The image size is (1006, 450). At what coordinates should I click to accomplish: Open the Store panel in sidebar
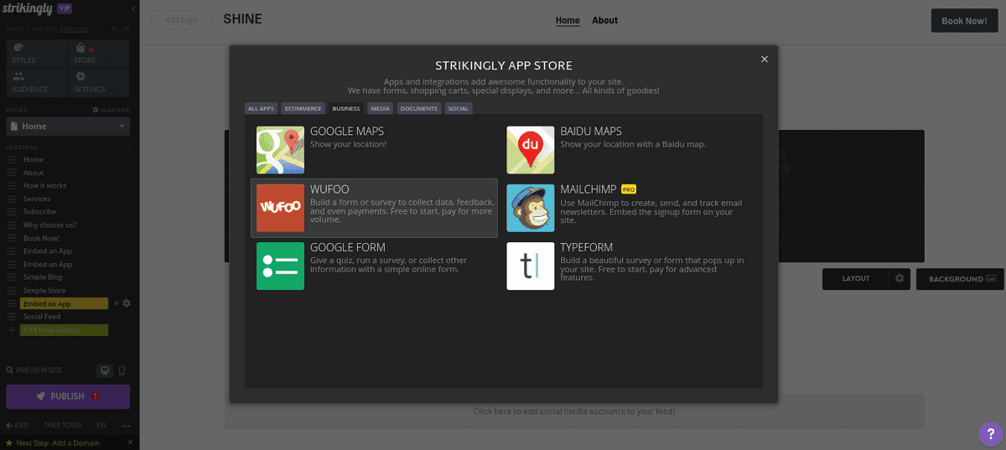point(98,54)
